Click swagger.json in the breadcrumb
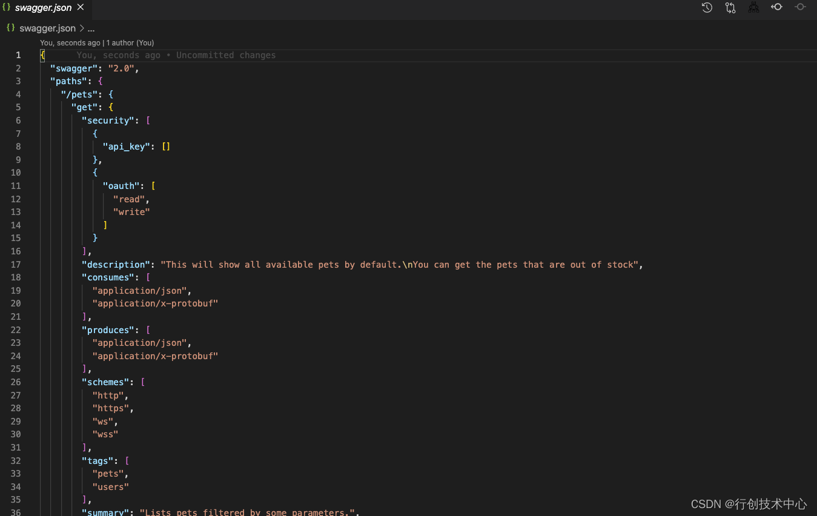 47,28
